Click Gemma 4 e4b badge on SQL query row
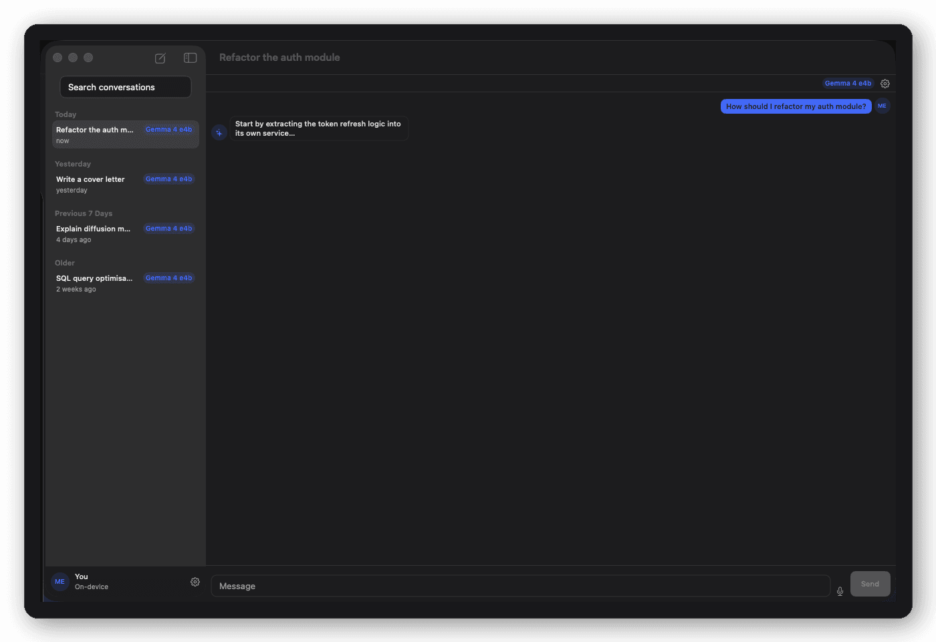Screen dimensions: 936x642 point(169,278)
